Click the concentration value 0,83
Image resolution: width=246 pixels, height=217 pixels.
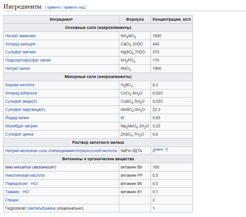point(156,118)
